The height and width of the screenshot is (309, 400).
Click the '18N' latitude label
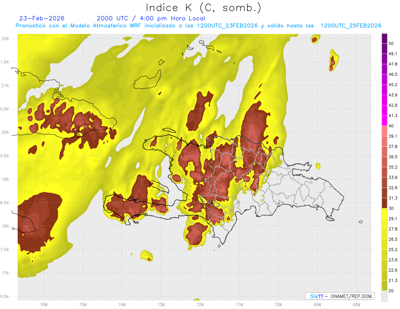coord(6,226)
